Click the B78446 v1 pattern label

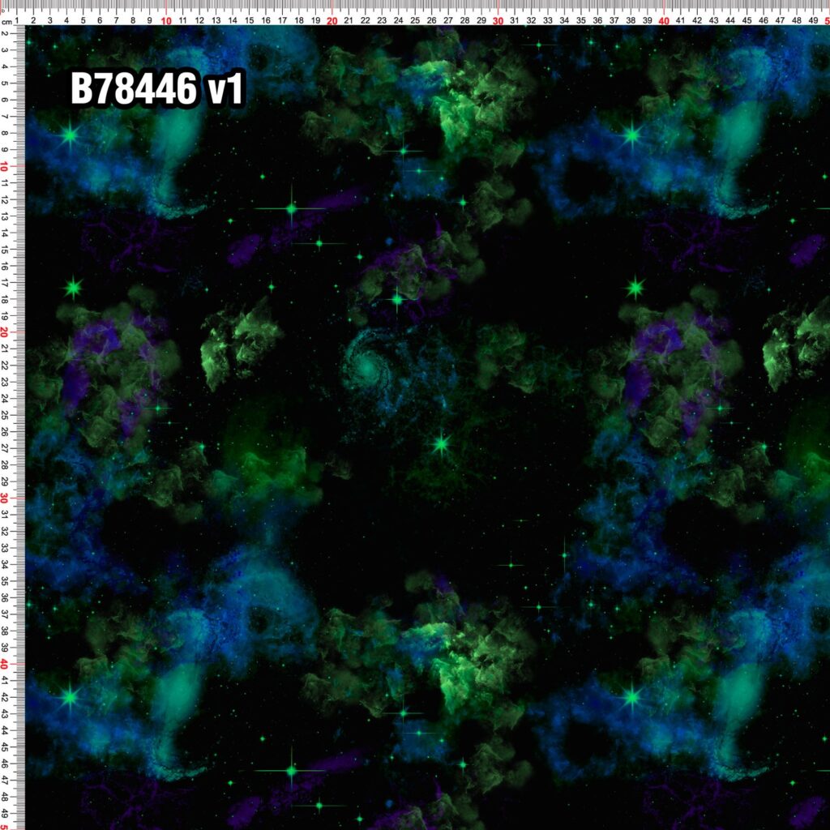point(158,88)
